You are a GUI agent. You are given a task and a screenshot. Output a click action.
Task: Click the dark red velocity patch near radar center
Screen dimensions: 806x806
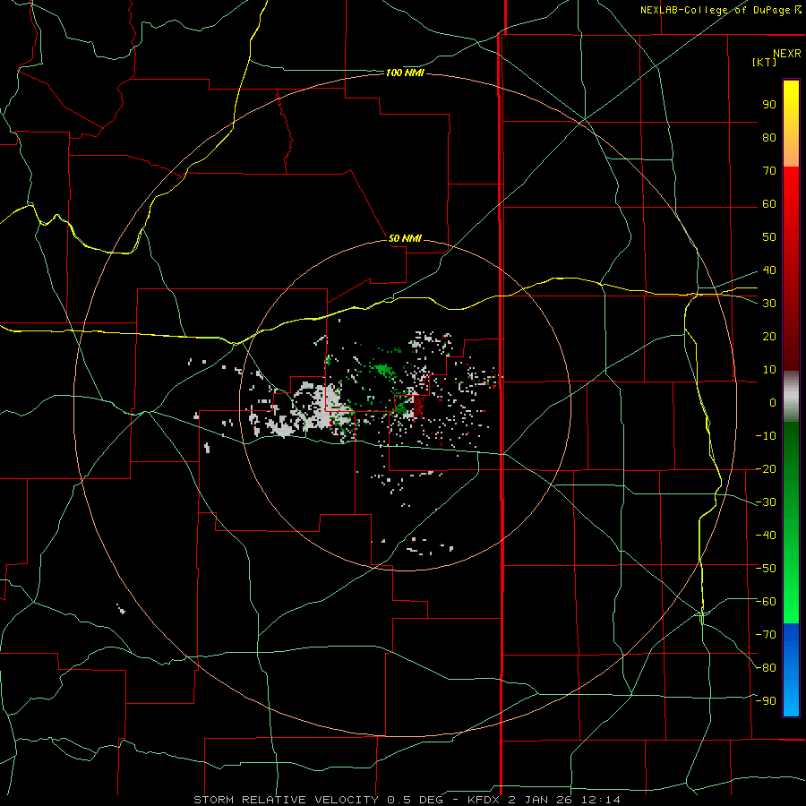418,406
